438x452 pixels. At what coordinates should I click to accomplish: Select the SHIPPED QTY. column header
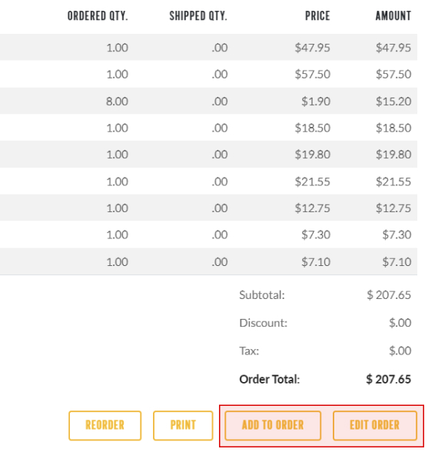tap(198, 16)
